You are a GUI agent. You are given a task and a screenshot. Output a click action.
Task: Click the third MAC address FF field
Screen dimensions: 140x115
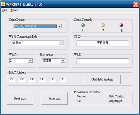pos(32,79)
